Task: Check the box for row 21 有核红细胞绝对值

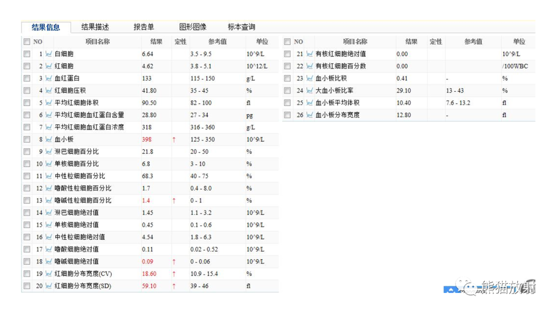Action: [287, 54]
